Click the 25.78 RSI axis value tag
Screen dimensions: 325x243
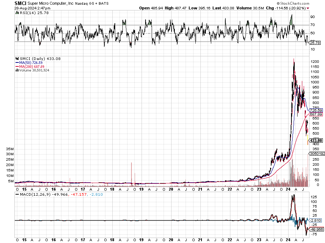315,43
